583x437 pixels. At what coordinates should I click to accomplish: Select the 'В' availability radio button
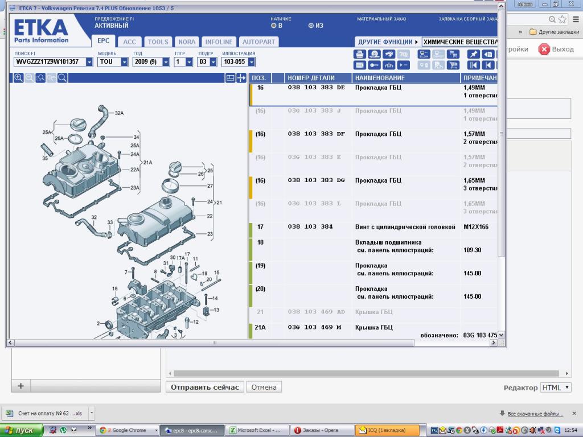pos(274,26)
